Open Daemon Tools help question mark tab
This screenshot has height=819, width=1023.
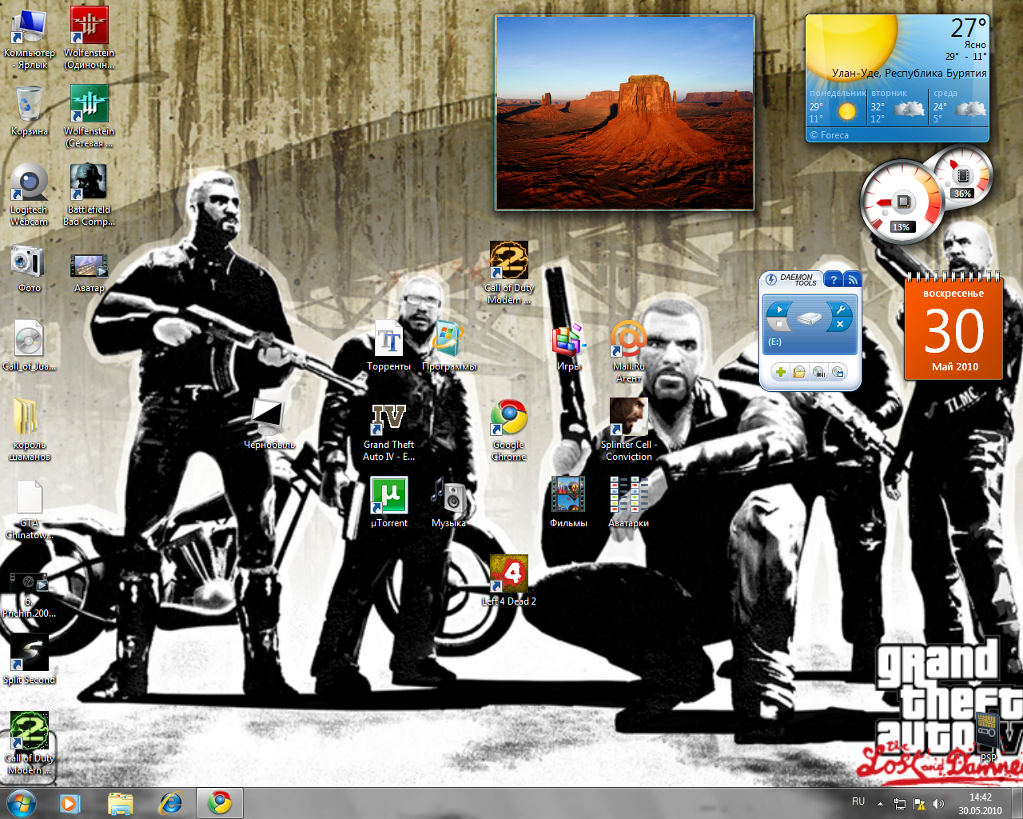click(x=834, y=279)
